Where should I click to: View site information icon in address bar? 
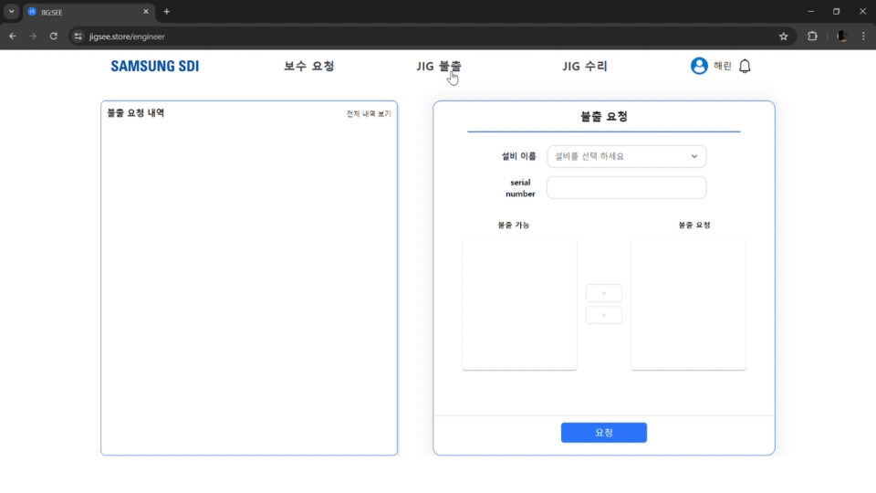pos(78,37)
